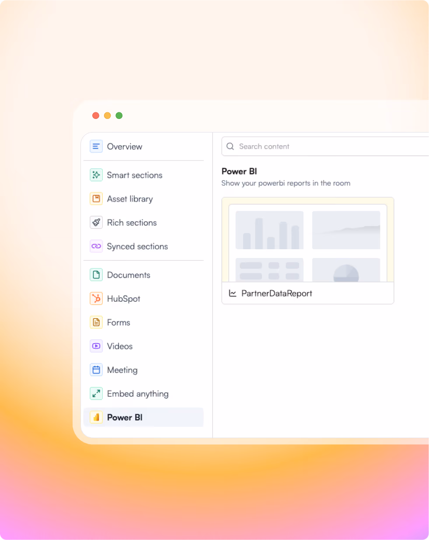Click 'Show your powerbi reports in the room' text

pos(286,183)
